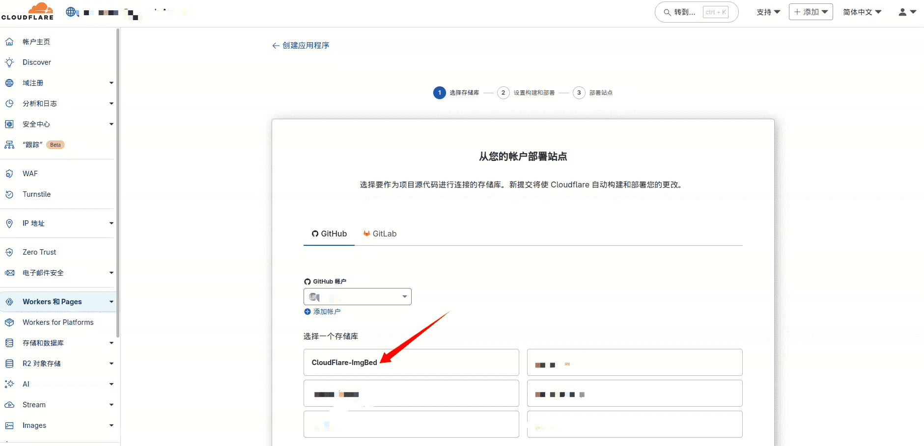Expand the 存储和数据库 section arrow
This screenshot has width=924, height=446.
(x=112, y=343)
